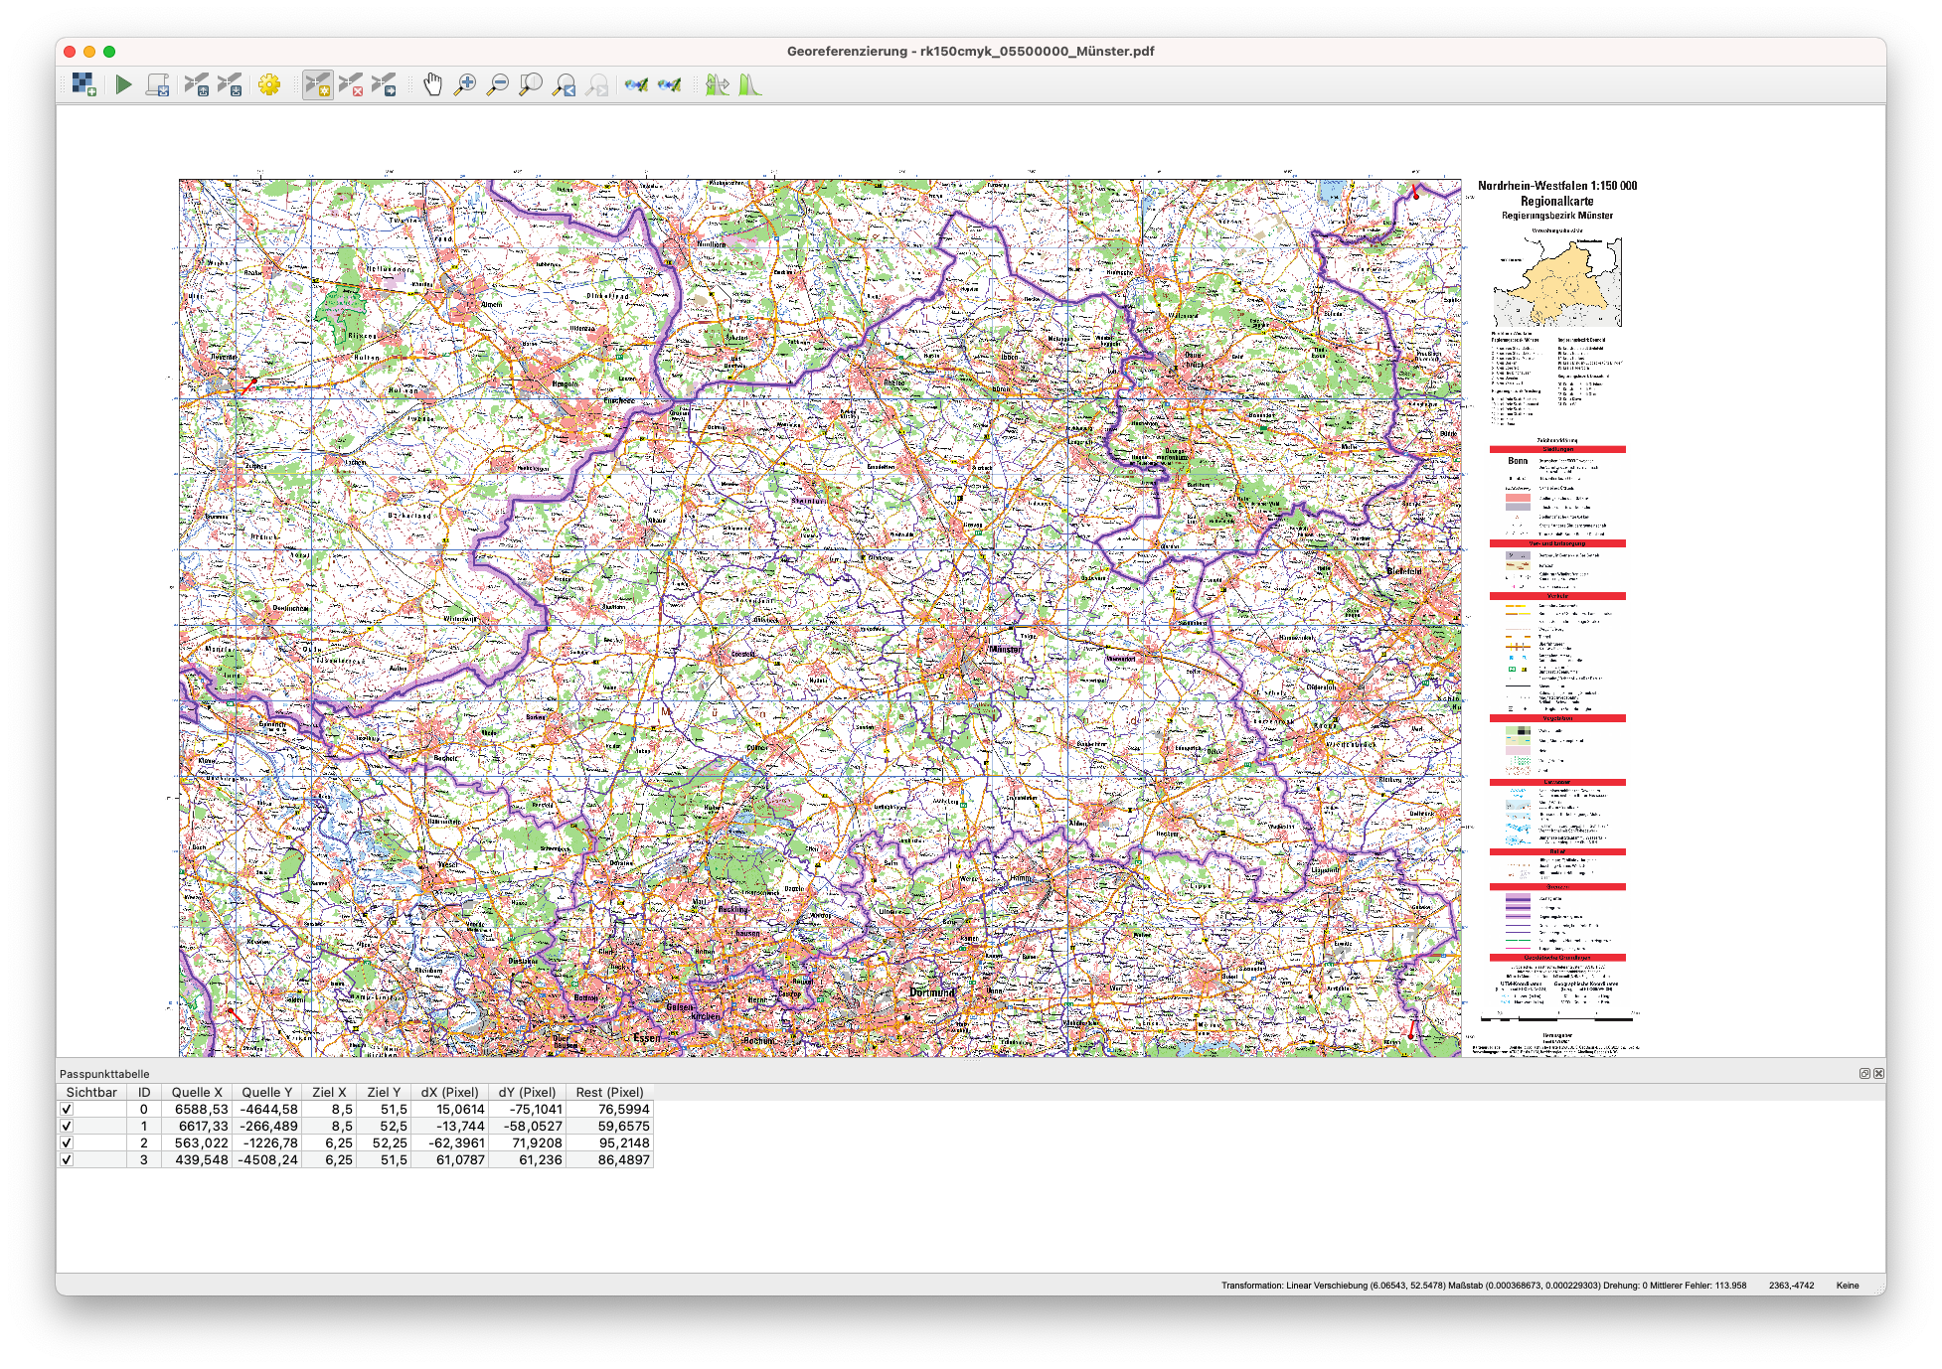Screen dimensions: 1942x1369
Task: Activate the Pan hand tool
Action: pyautogui.click(x=432, y=84)
